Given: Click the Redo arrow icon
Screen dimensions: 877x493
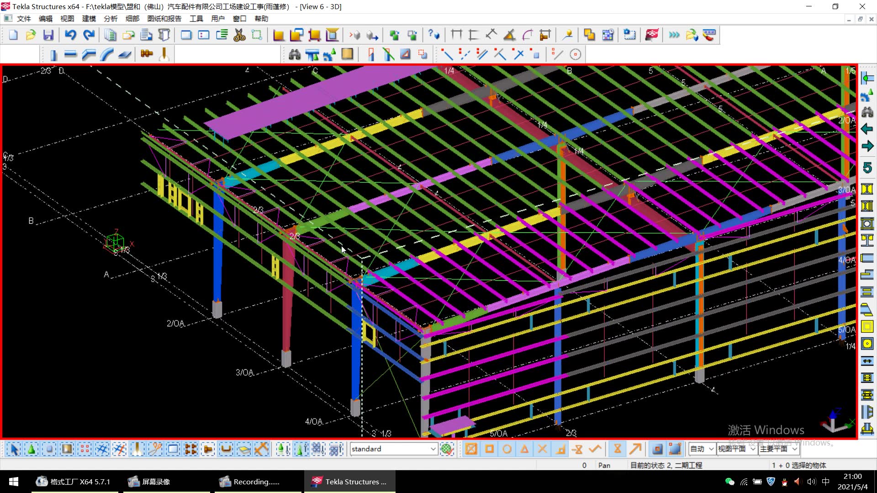Looking at the screenshot, I should 89,35.
